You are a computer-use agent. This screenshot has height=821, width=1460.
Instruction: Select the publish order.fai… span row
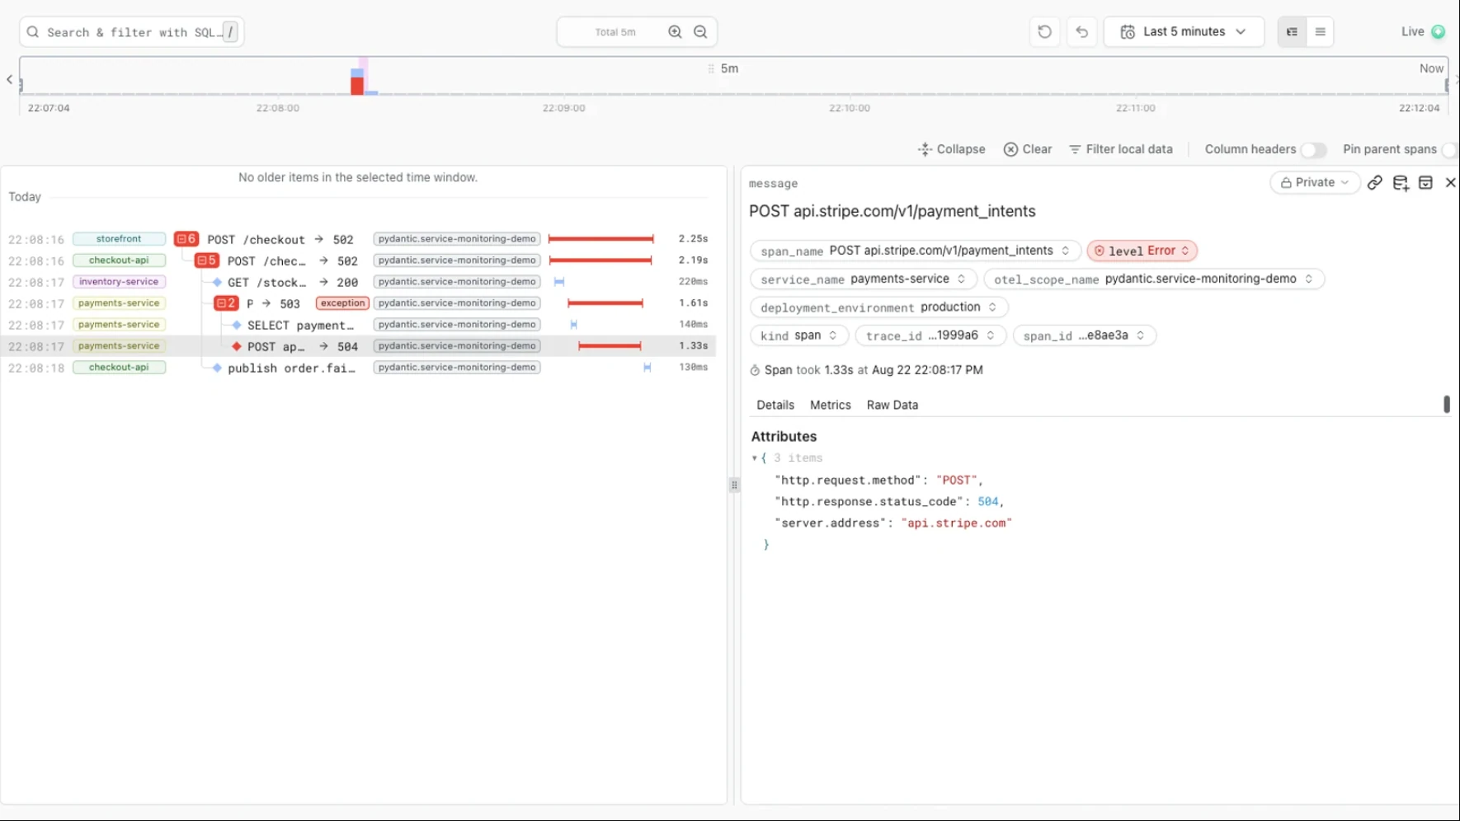click(358, 368)
